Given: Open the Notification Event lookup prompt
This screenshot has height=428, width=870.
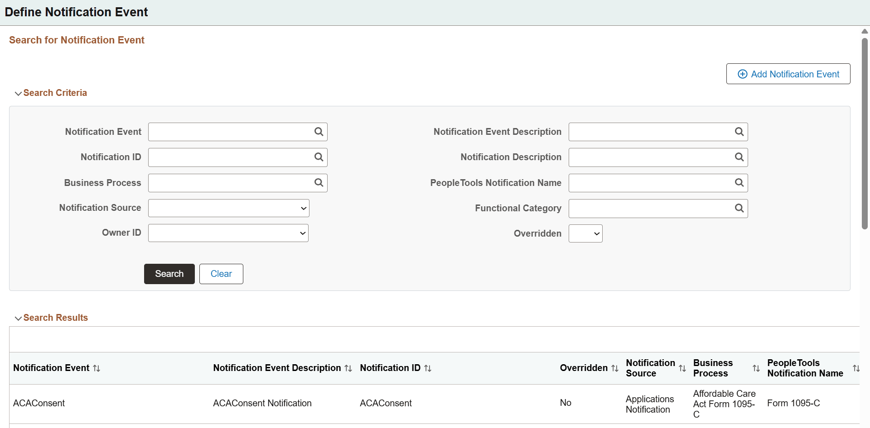Looking at the screenshot, I should click(319, 132).
